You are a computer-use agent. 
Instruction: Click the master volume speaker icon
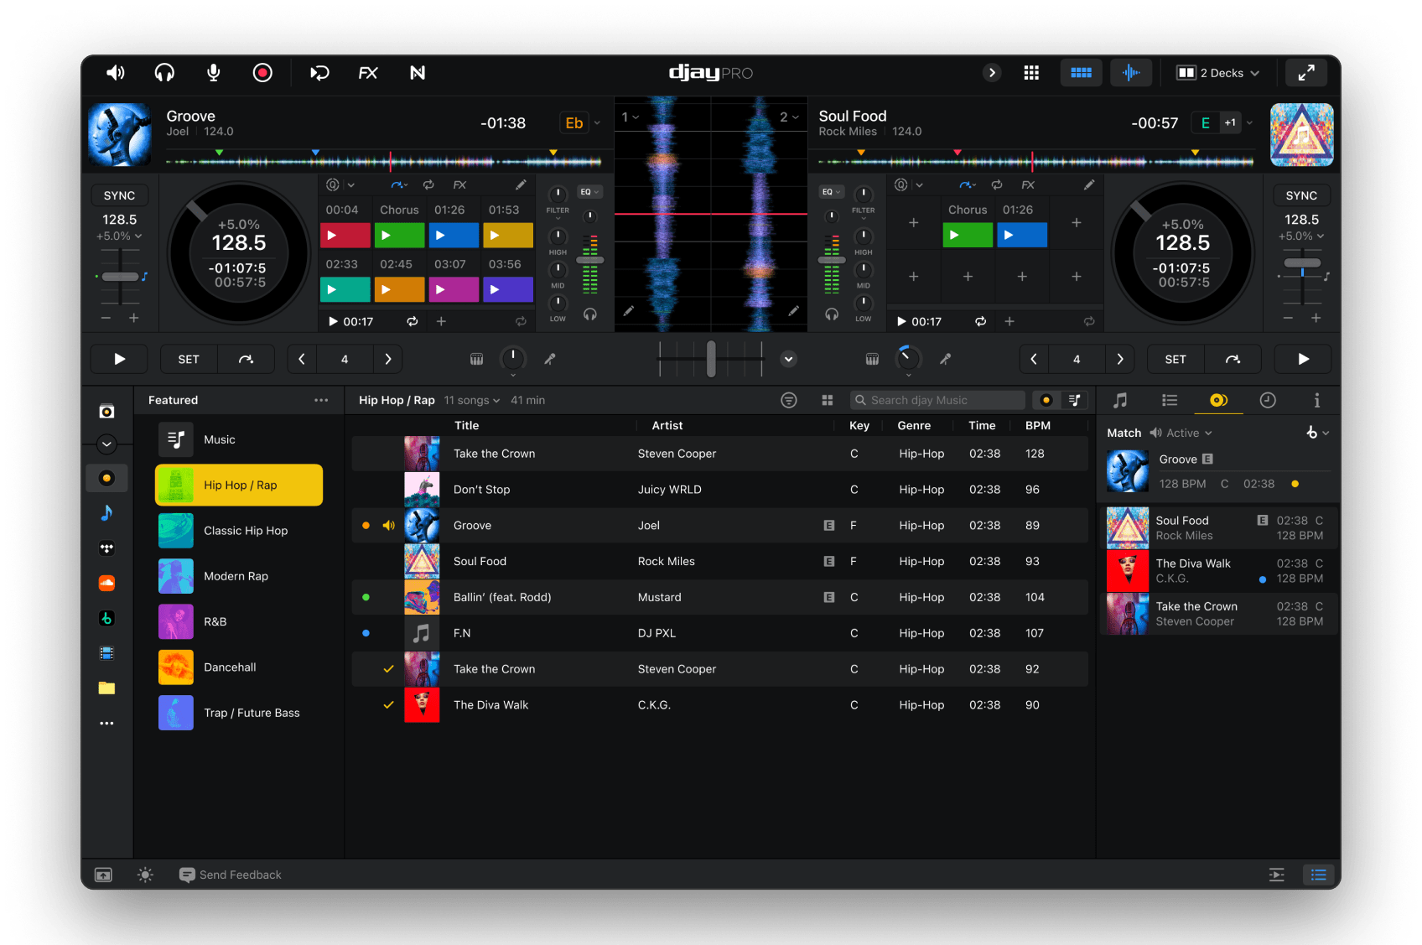click(115, 73)
